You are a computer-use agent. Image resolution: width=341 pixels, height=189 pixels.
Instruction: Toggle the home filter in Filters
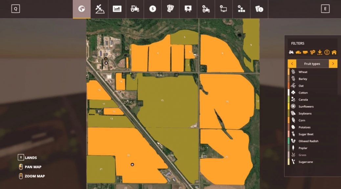click(335, 52)
